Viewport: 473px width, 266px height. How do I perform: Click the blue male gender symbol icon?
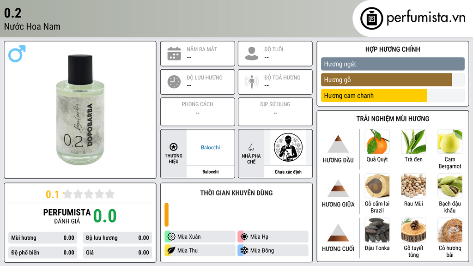point(17,54)
